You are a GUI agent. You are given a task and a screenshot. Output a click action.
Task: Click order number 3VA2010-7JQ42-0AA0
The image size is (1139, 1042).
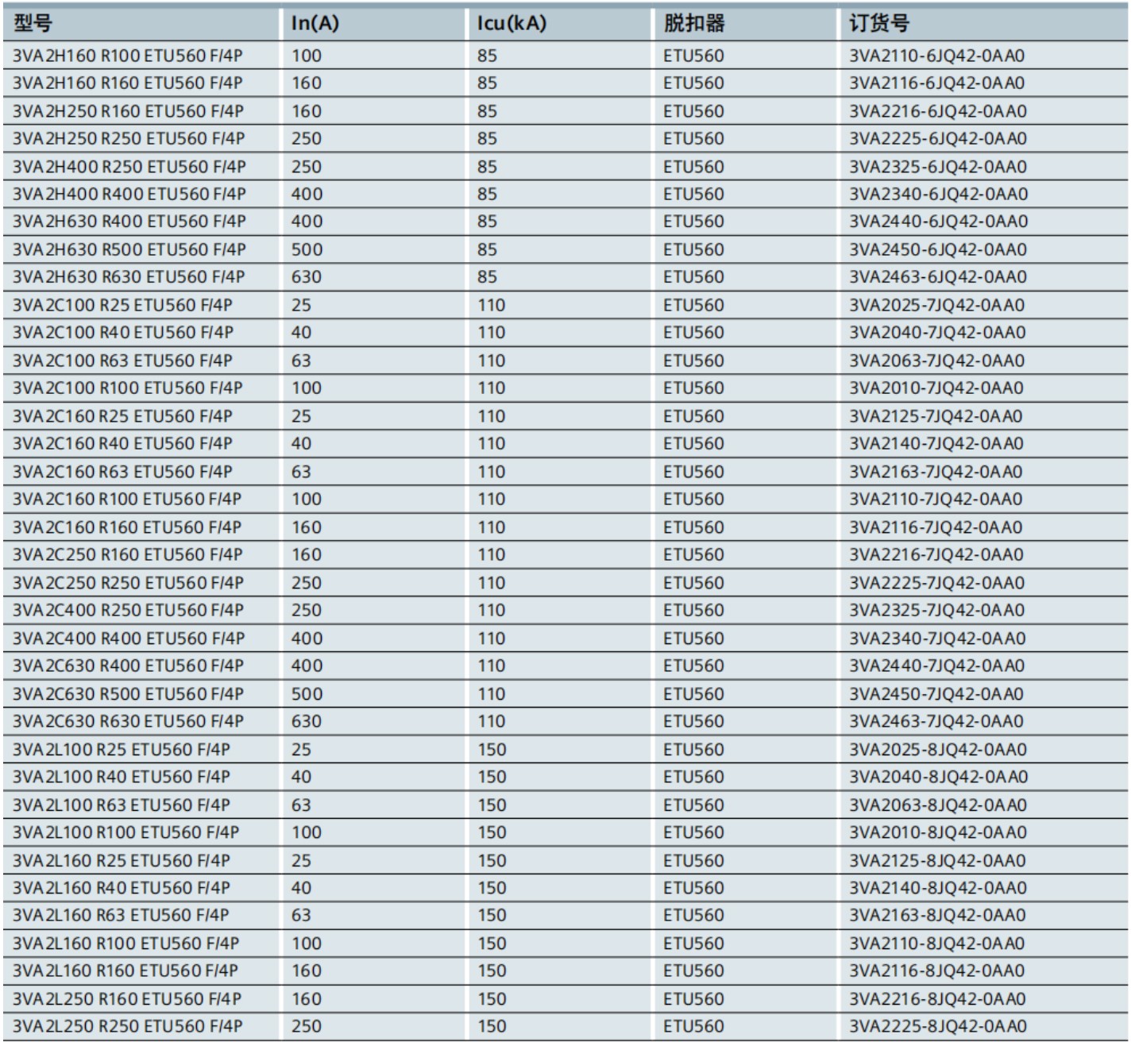(936, 388)
